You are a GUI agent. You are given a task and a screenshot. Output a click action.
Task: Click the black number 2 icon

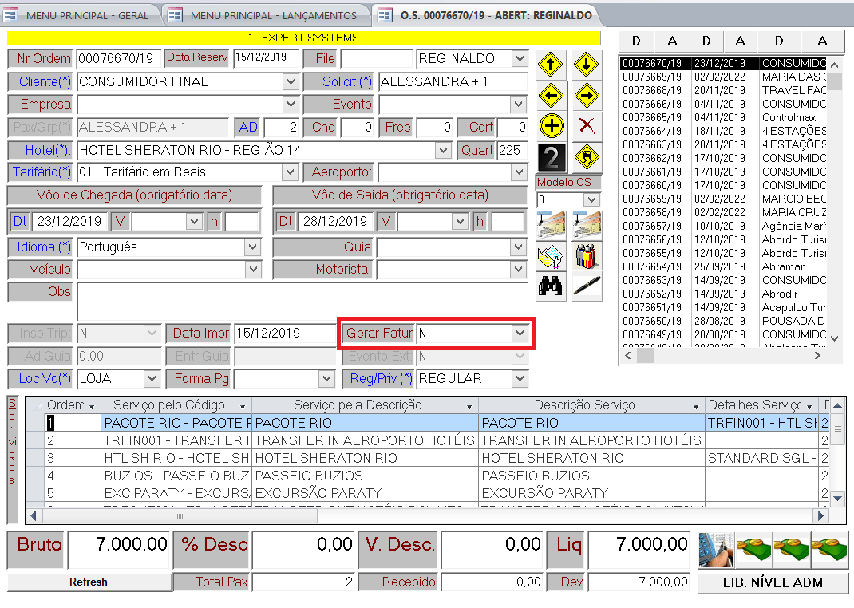click(551, 157)
